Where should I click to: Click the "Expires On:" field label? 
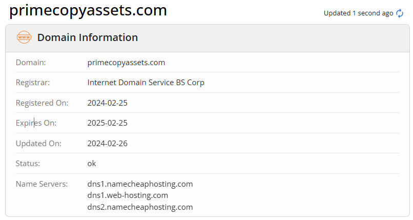(36, 123)
